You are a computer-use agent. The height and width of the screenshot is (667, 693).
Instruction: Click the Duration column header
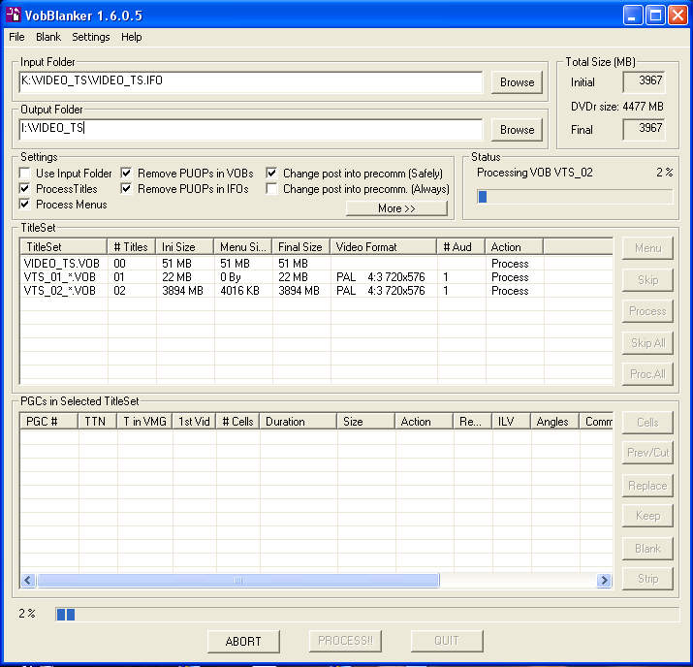click(298, 422)
